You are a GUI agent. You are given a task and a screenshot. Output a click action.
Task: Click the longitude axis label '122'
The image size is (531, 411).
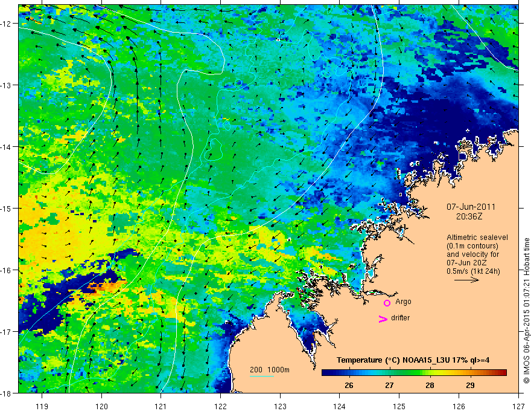tap(220, 406)
